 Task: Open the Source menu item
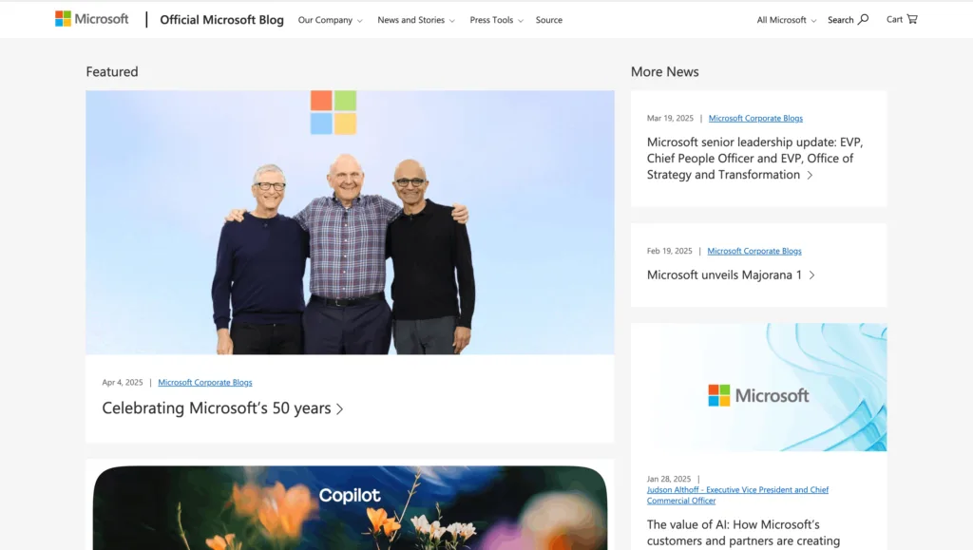549,20
